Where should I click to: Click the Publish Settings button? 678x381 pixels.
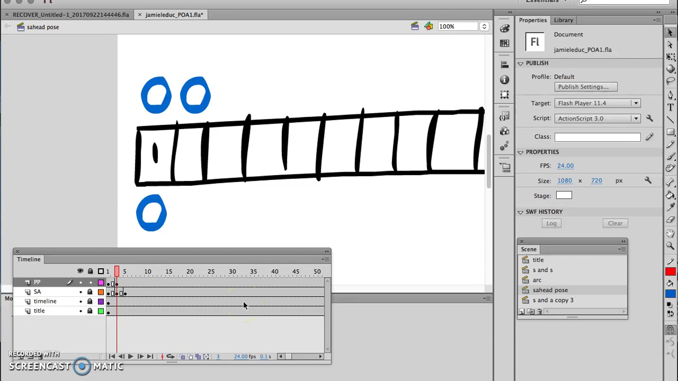tap(586, 87)
